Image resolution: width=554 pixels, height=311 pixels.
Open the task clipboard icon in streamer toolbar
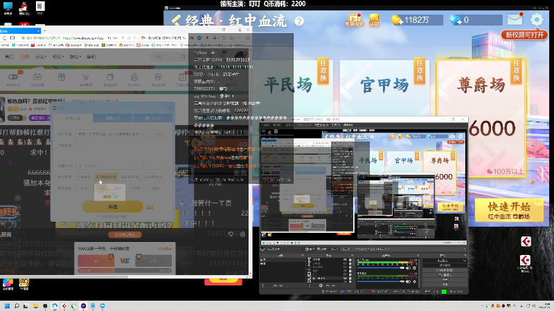point(182,77)
